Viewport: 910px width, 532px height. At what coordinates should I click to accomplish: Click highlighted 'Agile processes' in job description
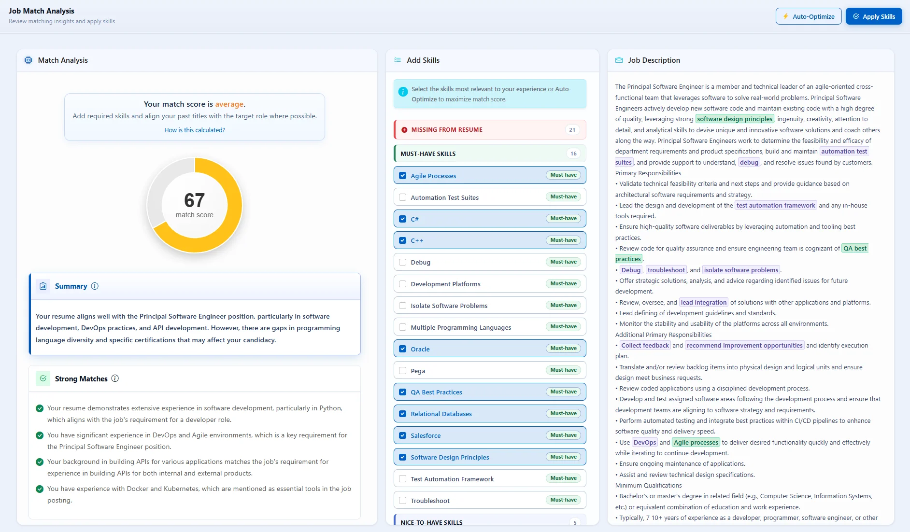pyautogui.click(x=696, y=443)
